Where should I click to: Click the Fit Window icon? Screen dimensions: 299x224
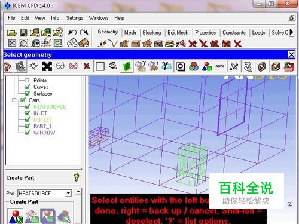click(x=12, y=43)
